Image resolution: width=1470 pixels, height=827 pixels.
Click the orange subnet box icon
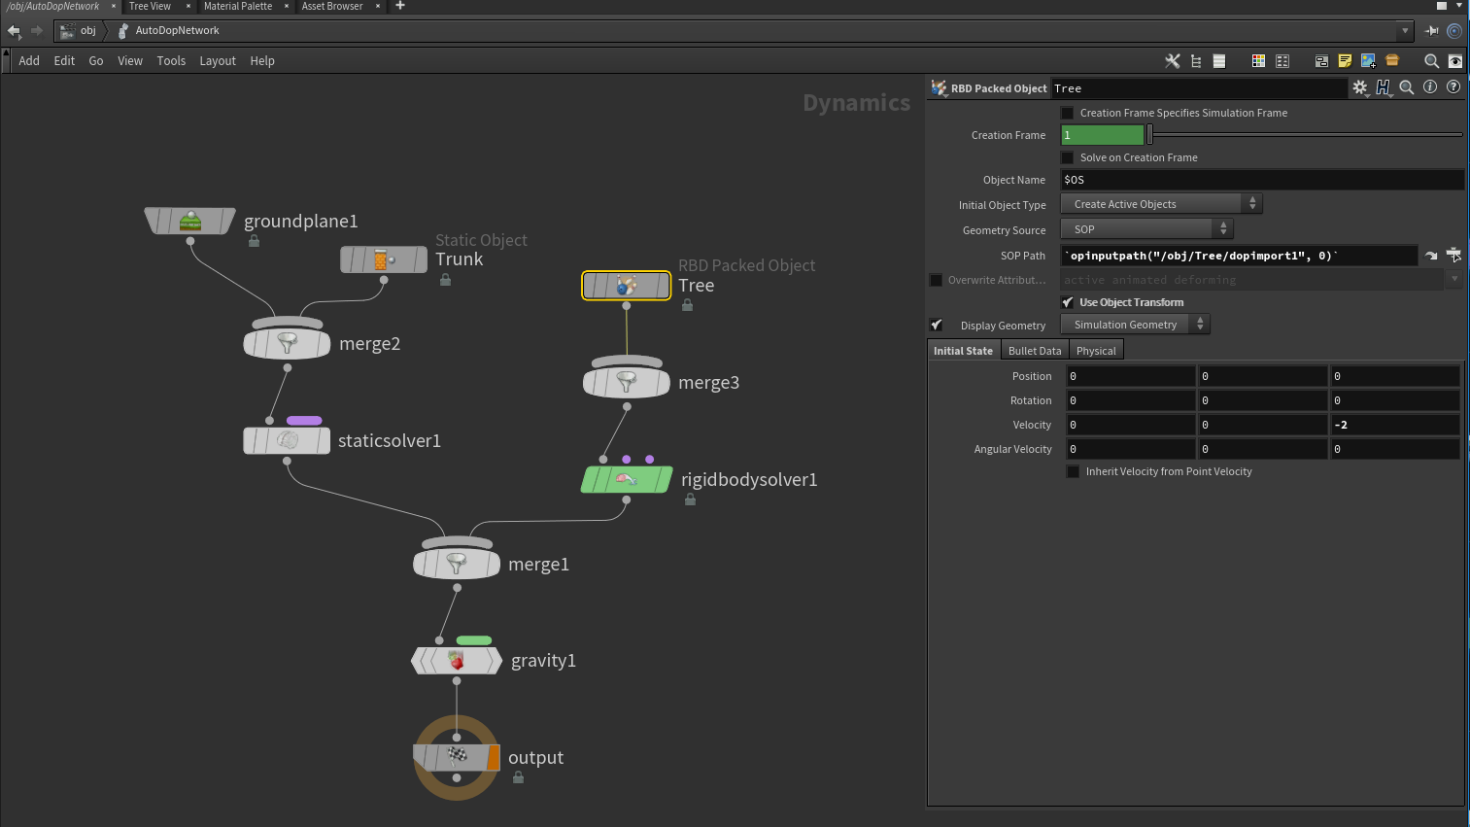[x=1392, y=60]
